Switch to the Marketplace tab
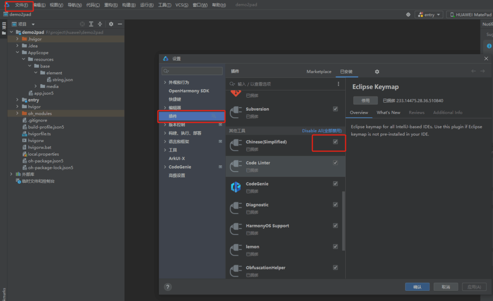493x301 pixels. [x=319, y=72]
